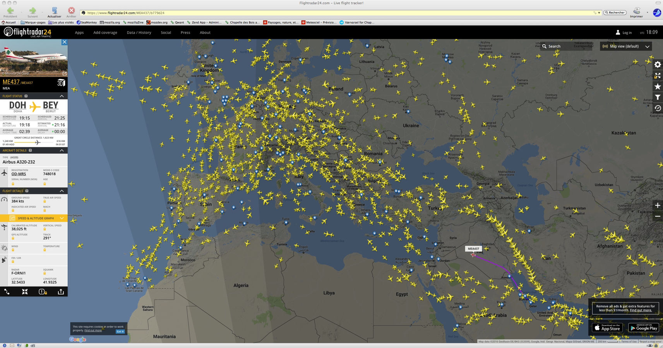Click the browser Suivant forward arrow
663x348 pixels.
[33, 11]
